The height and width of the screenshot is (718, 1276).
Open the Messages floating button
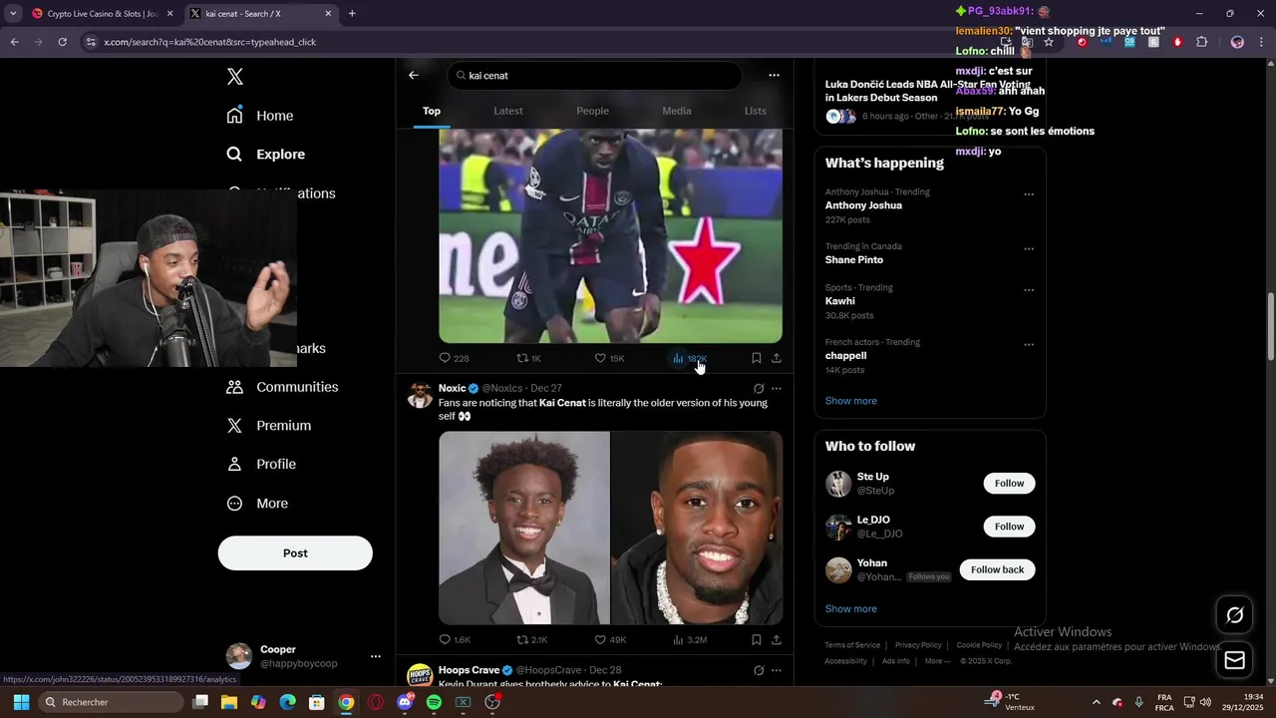(1234, 660)
